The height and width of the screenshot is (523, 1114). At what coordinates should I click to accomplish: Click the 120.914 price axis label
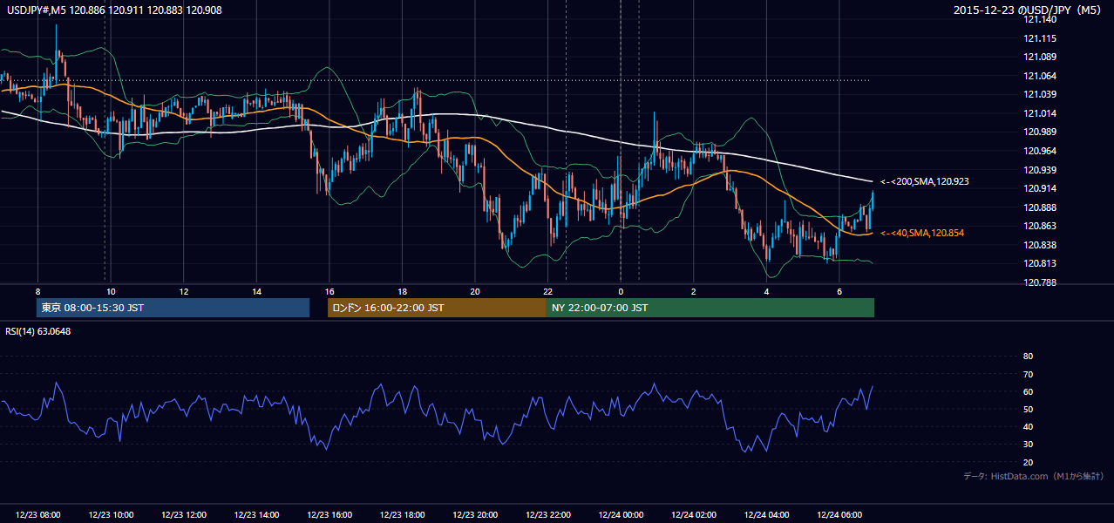(x=1040, y=188)
